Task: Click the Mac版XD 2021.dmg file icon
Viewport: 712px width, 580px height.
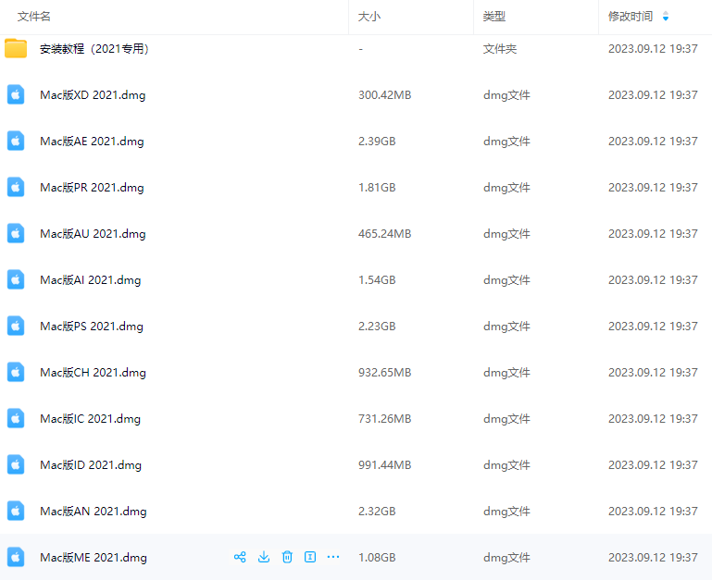Action: pyautogui.click(x=16, y=94)
